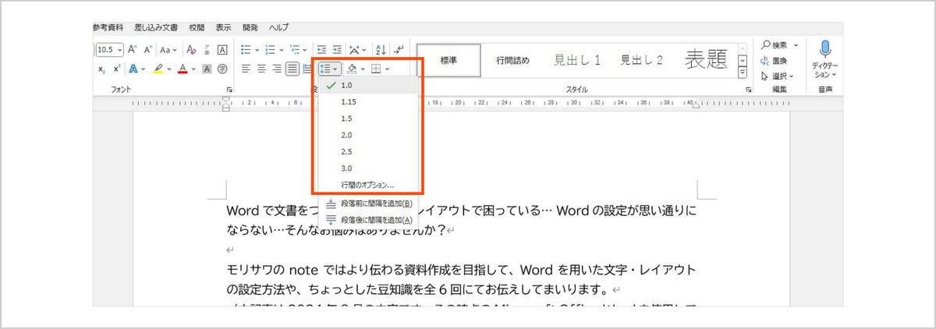Click the Asian layout character scaling icon
Viewport: 936px width, 329px height.
(355, 49)
